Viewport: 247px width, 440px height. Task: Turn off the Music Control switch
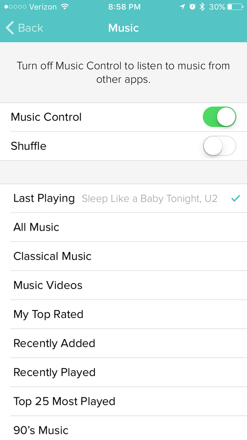(219, 117)
